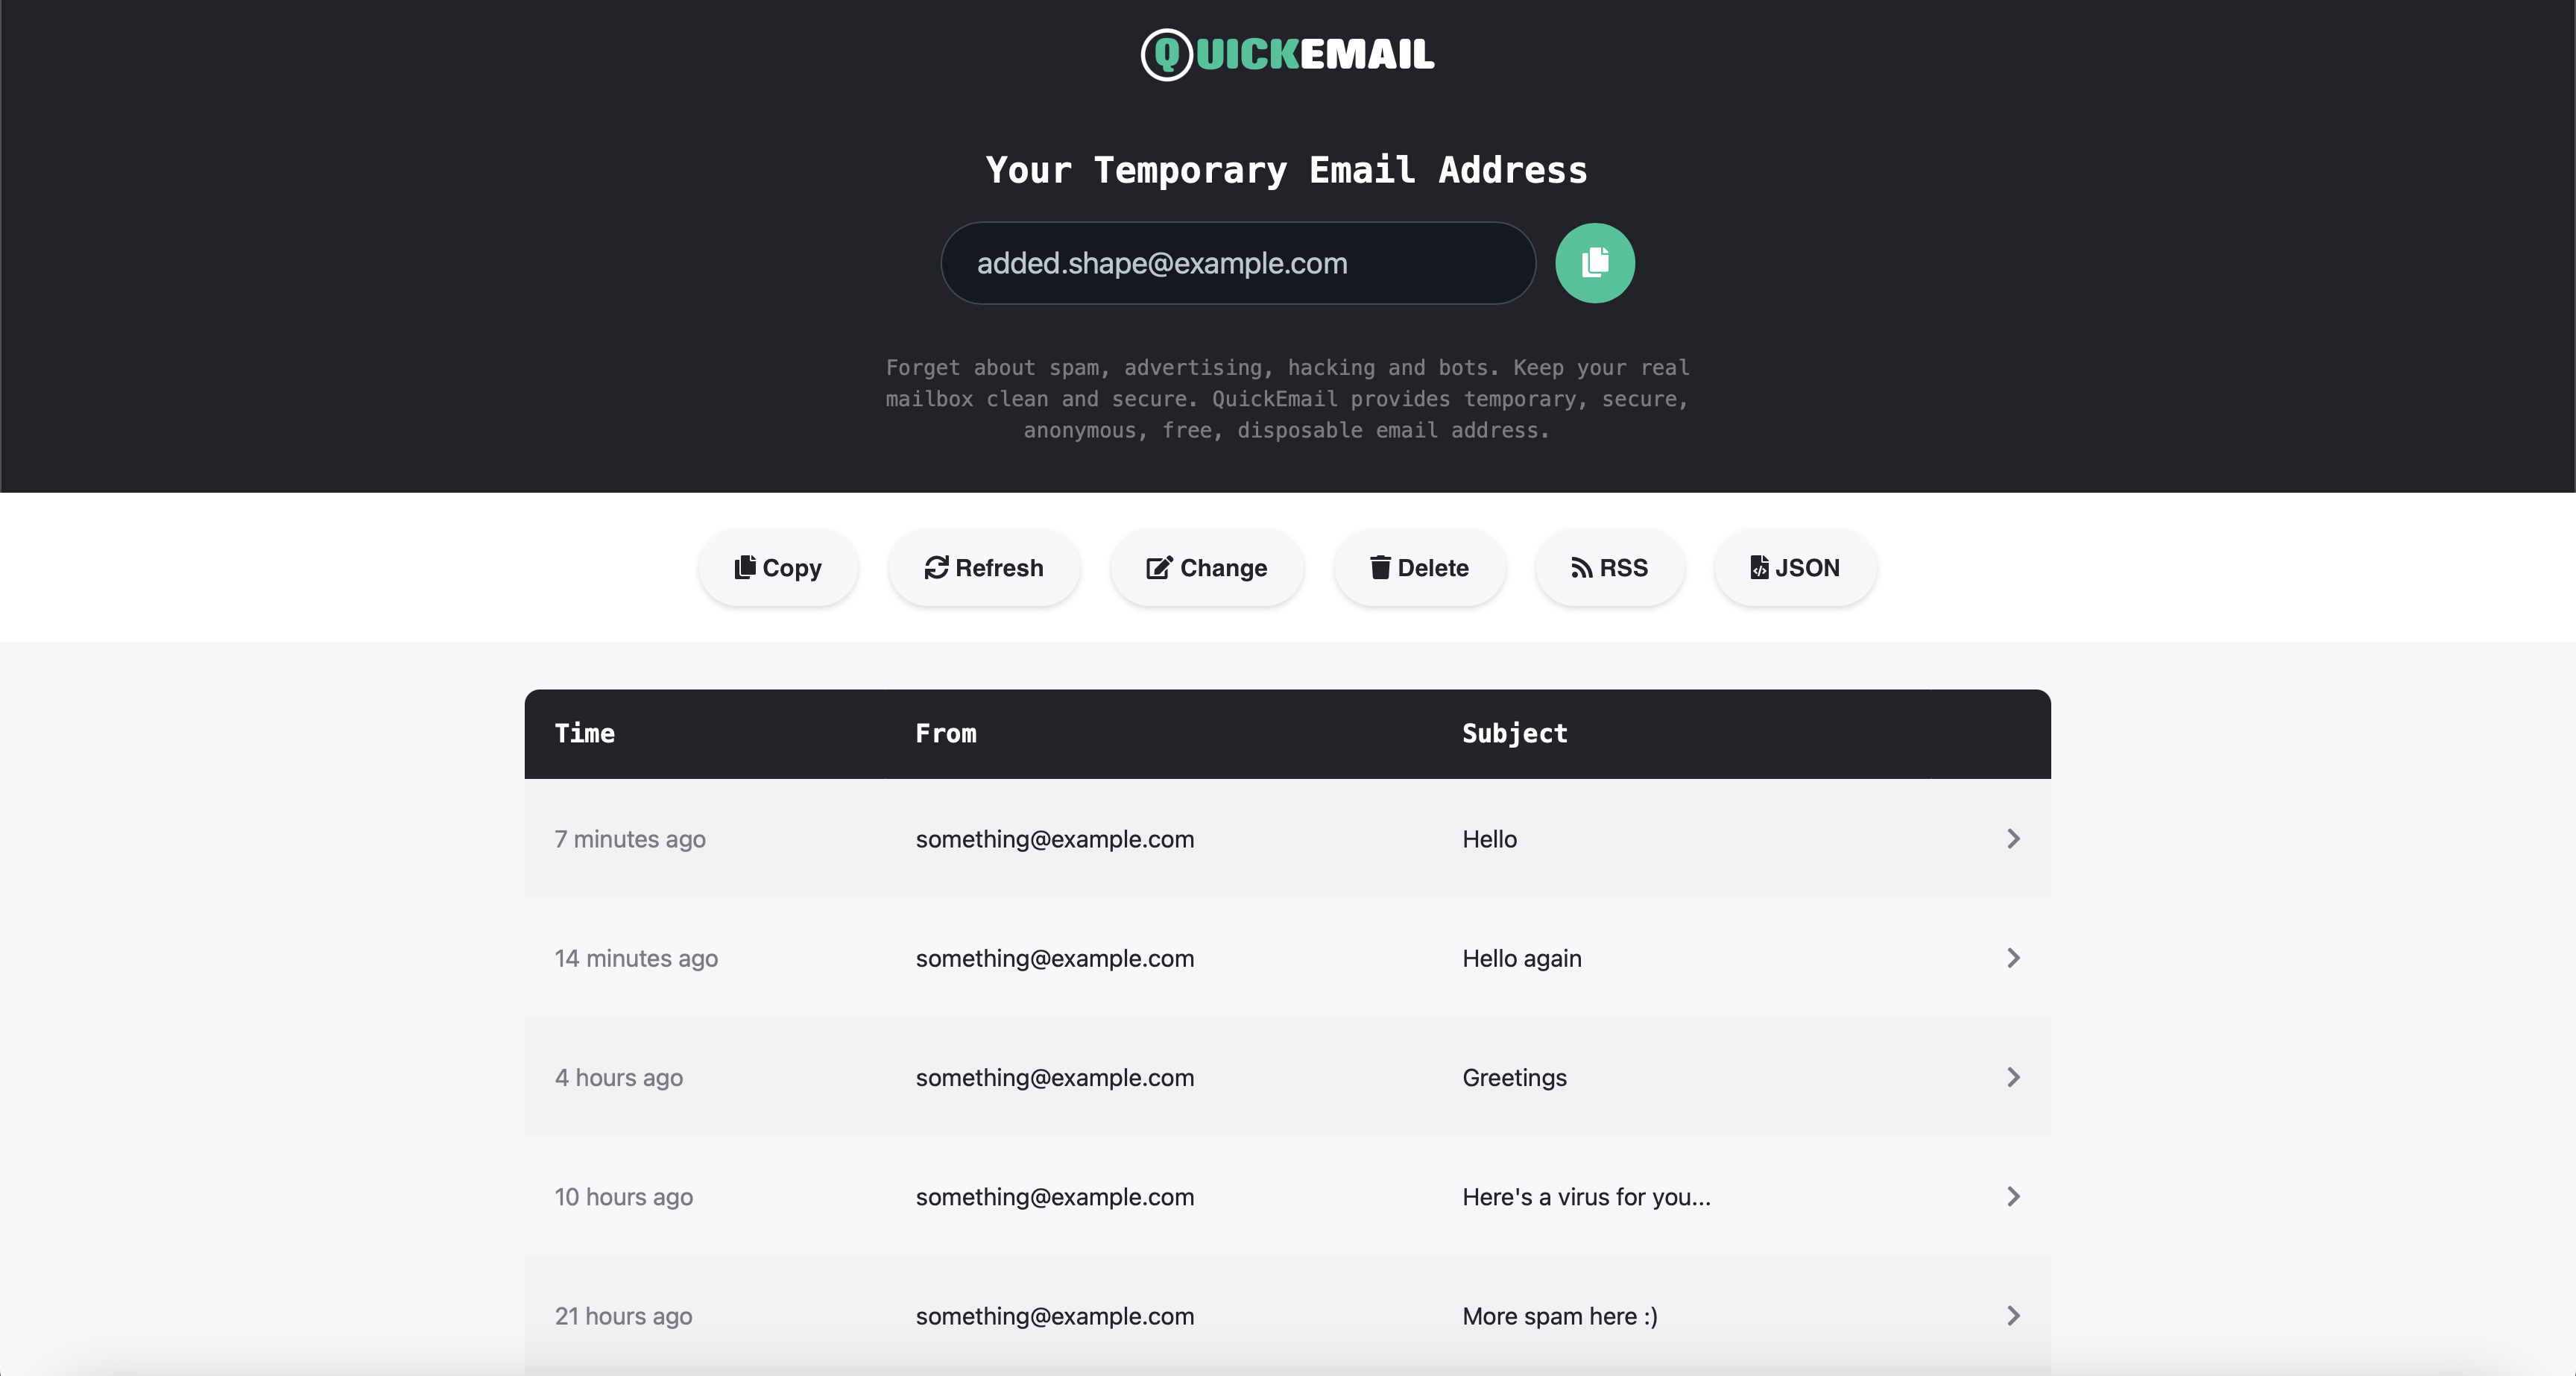Open "More spam here :)" email
The image size is (2576, 1376).
pyautogui.click(x=1560, y=1316)
